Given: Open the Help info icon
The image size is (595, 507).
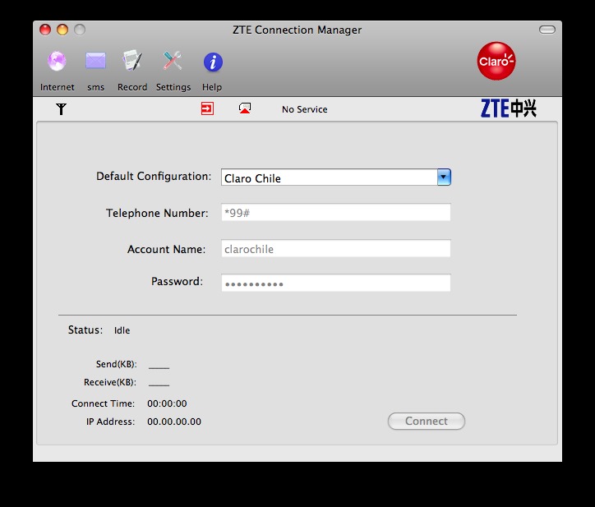Looking at the screenshot, I should pos(213,62).
